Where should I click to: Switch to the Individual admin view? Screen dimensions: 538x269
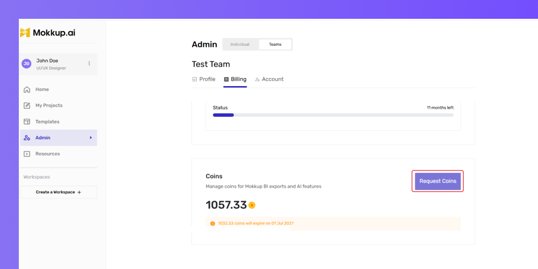click(x=240, y=44)
